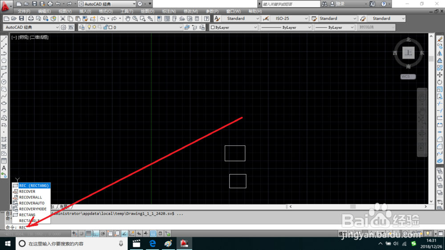Screen dimensions: 445x250
Task: Open the ByLayer color control swatch dropdown
Action: (234, 27)
